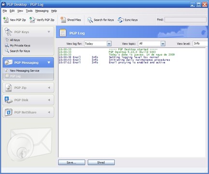
Task: Click the PGP NetShare panel icon
Action: [8, 112]
